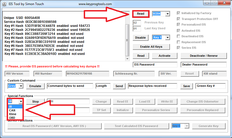Click the Previous Key field showing 02

(137, 23)
